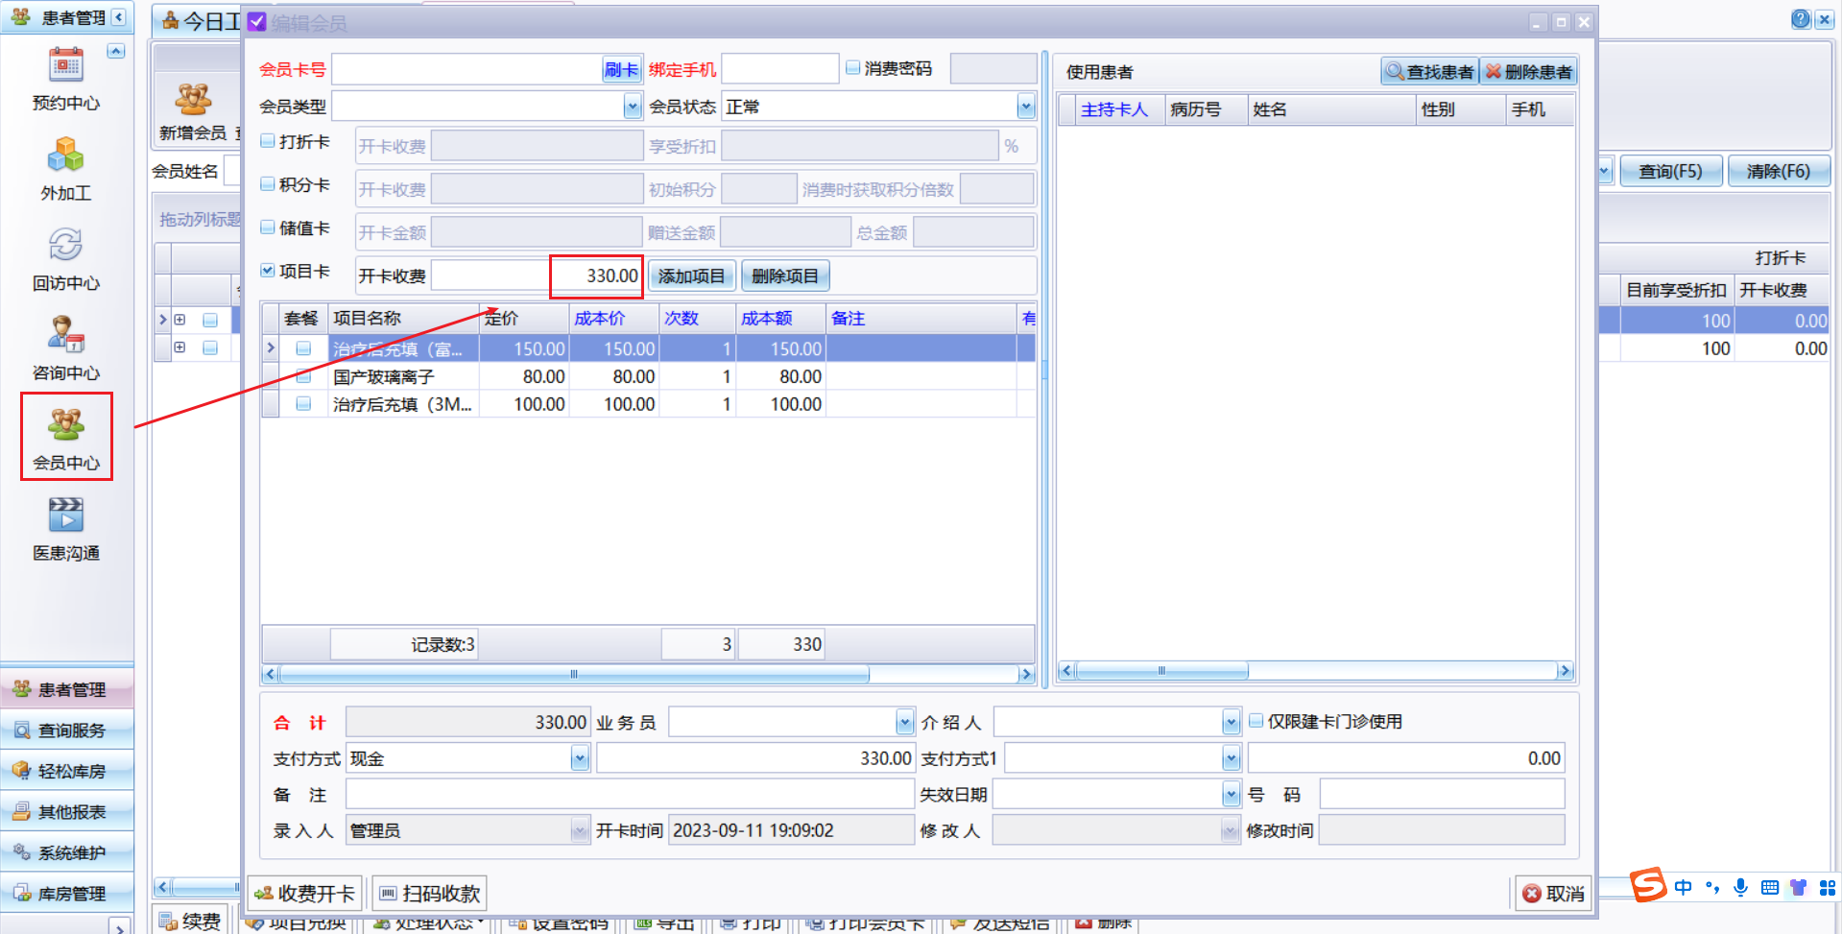The height and width of the screenshot is (934, 1842).
Task: Open the IME skin shirt icon
Action: [1798, 887]
